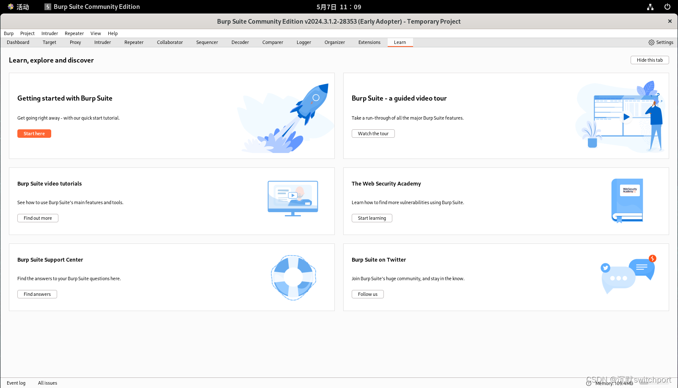This screenshot has width=678, height=388.
Task: Switch to the Extensions tab
Action: 369,42
